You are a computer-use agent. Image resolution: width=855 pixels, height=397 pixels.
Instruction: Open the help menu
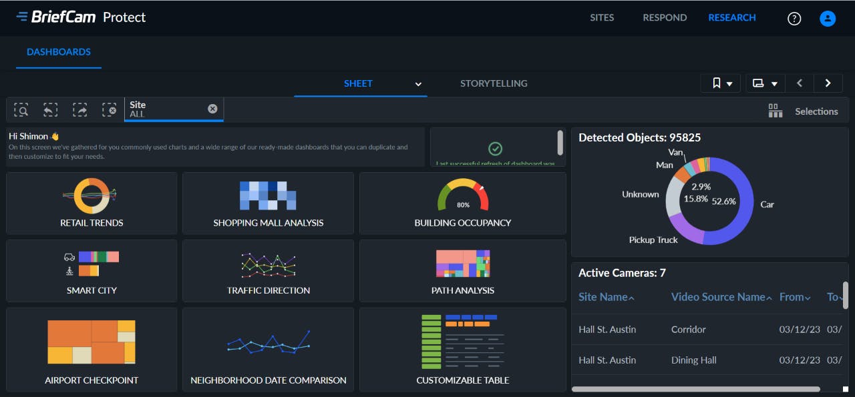pos(794,18)
